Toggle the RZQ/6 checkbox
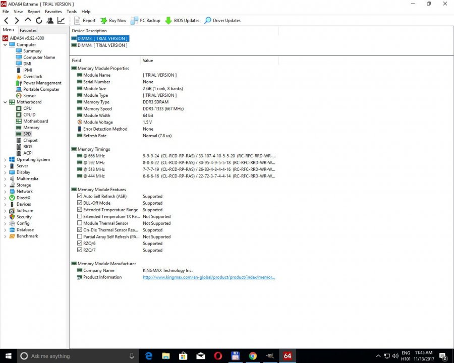Image resolution: width=454 pixels, height=363 pixels. [80, 243]
